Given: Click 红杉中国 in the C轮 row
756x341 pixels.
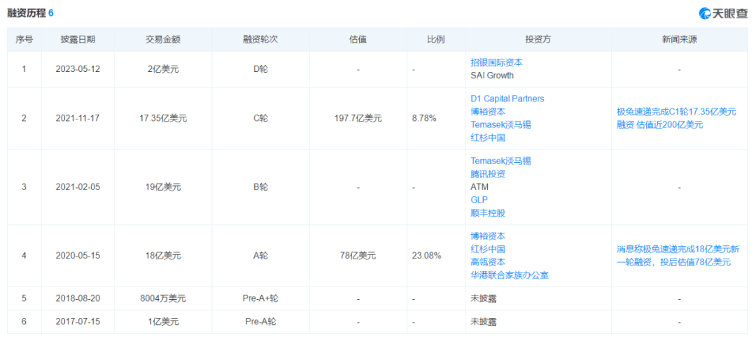Looking at the screenshot, I should [x=488, y=138].
